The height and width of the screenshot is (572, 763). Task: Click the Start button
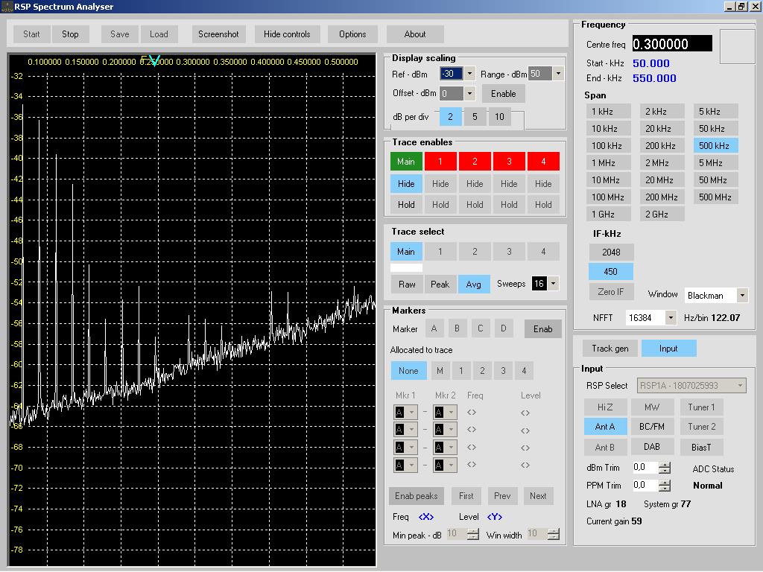[31, 34]
